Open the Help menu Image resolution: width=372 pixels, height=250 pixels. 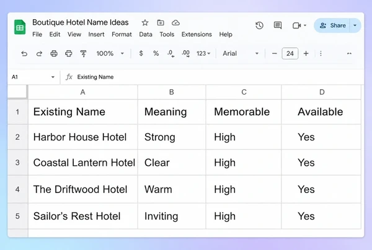point(226,34)
